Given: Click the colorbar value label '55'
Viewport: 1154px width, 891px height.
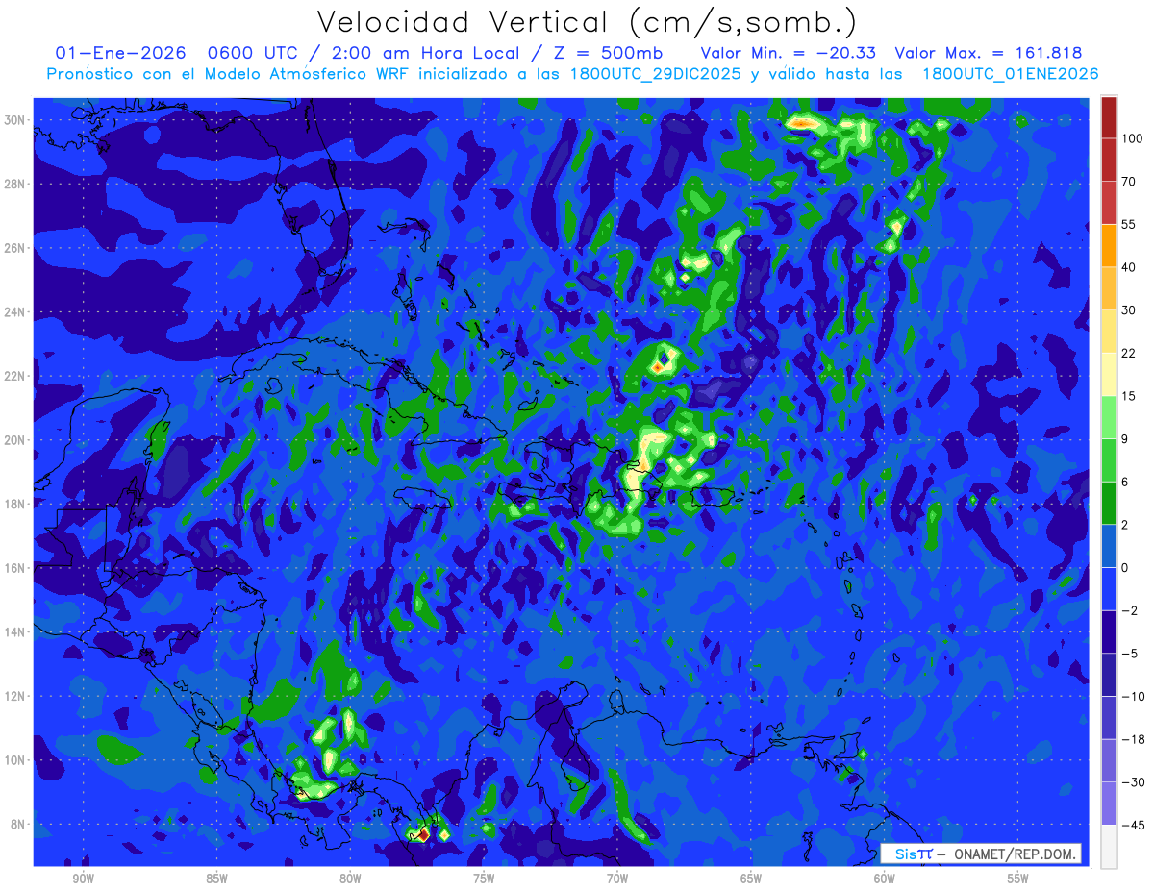Looking at the screenshot, I should [1129, 224].
